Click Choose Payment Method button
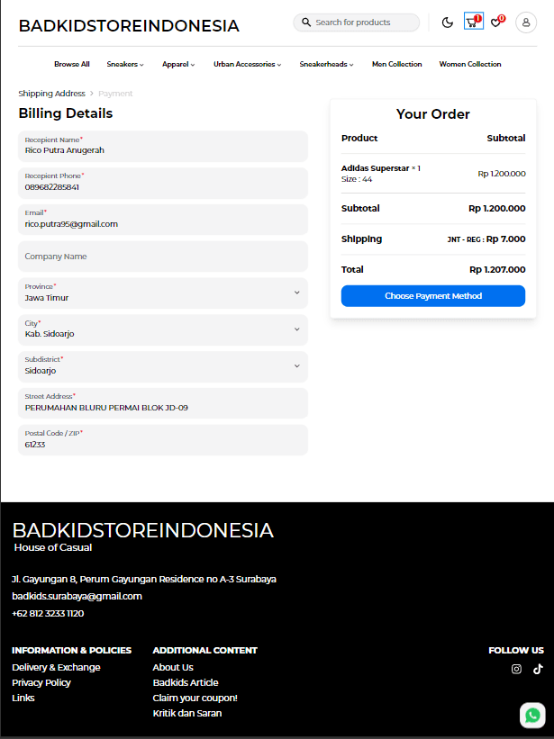Screen dimensions: 554x739 tap(432, 296)
